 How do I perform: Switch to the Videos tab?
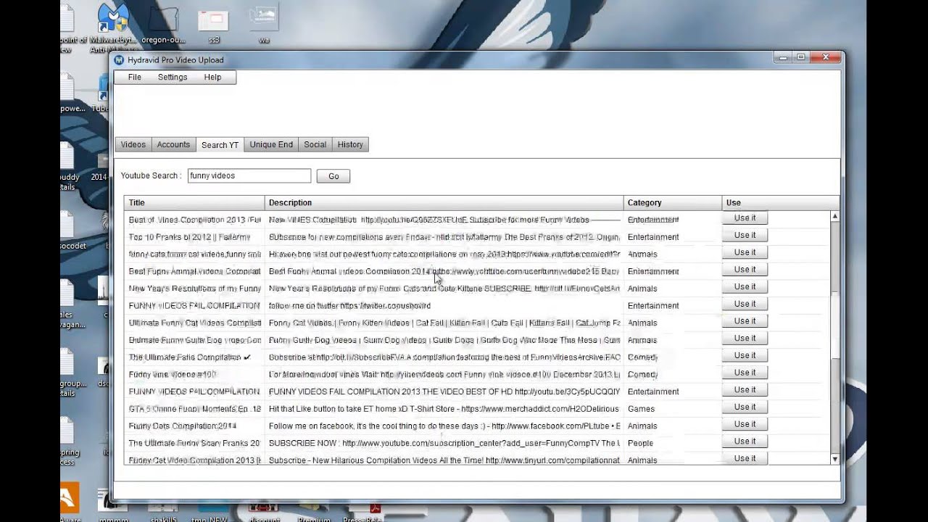(133, 144)
